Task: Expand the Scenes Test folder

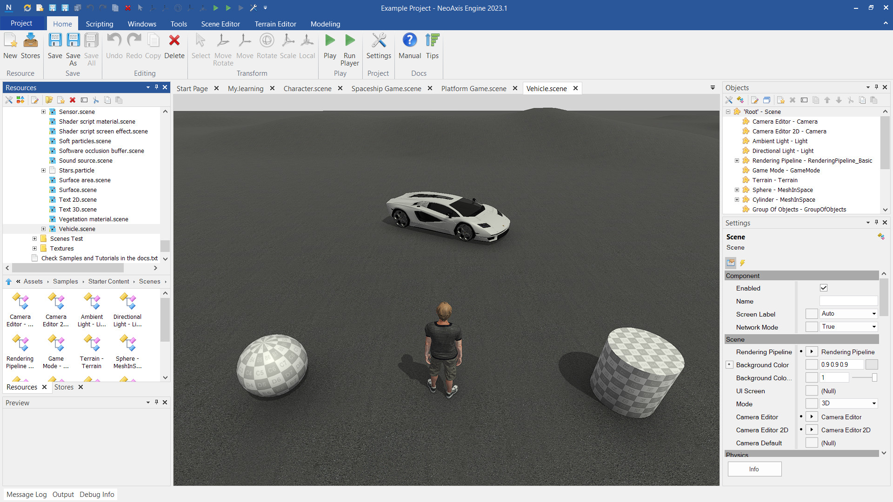Action: coord(34,239)
